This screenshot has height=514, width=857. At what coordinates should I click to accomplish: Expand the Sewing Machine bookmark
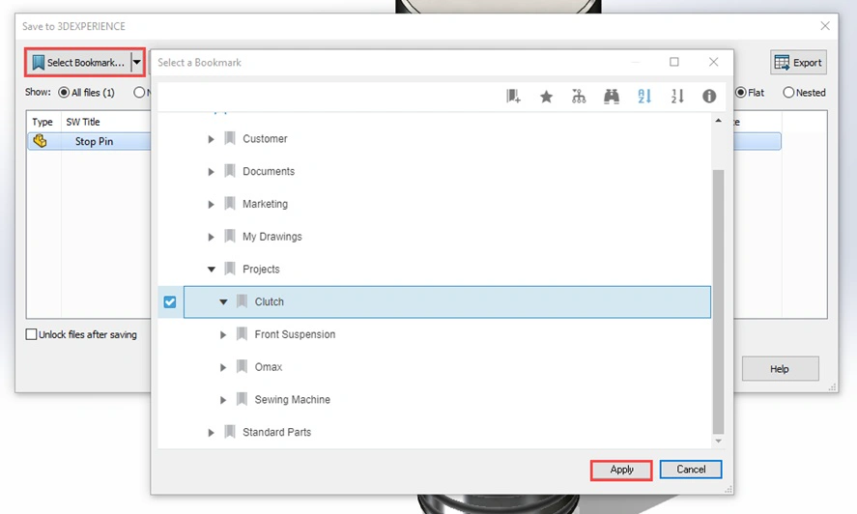coord(223,400)
